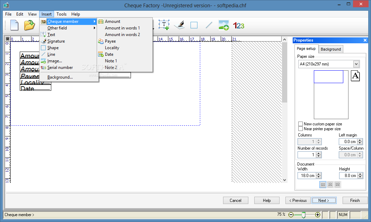Screen dimensions: 371x222
Task: Click the zoom out minus icon
Action: pos(291,215)
